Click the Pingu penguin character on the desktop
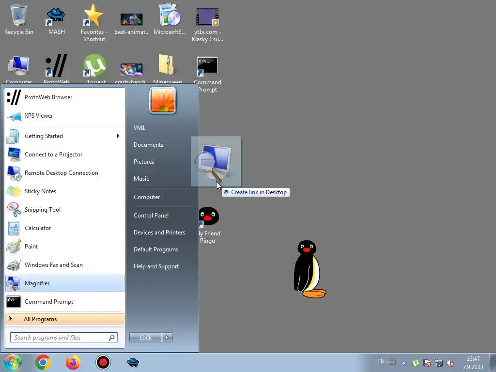This screenshot has width=496, height=372. (x=309, y=269)
